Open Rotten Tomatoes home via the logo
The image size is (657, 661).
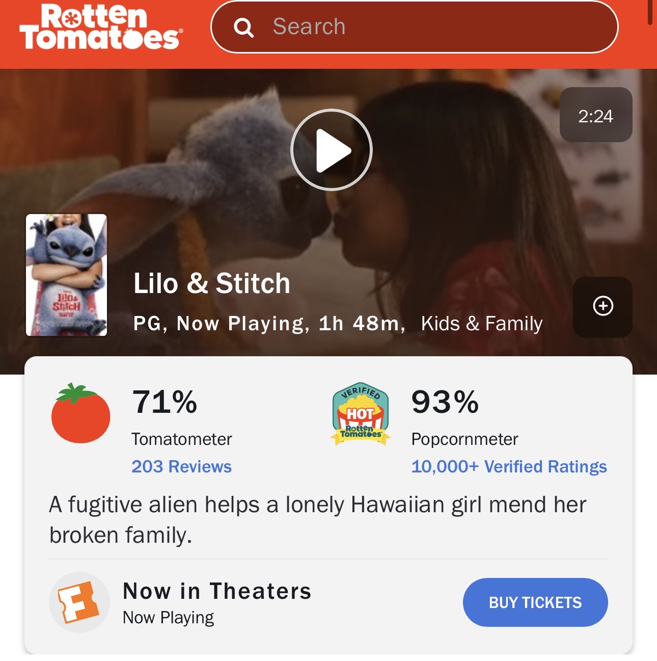coord(101,27)
